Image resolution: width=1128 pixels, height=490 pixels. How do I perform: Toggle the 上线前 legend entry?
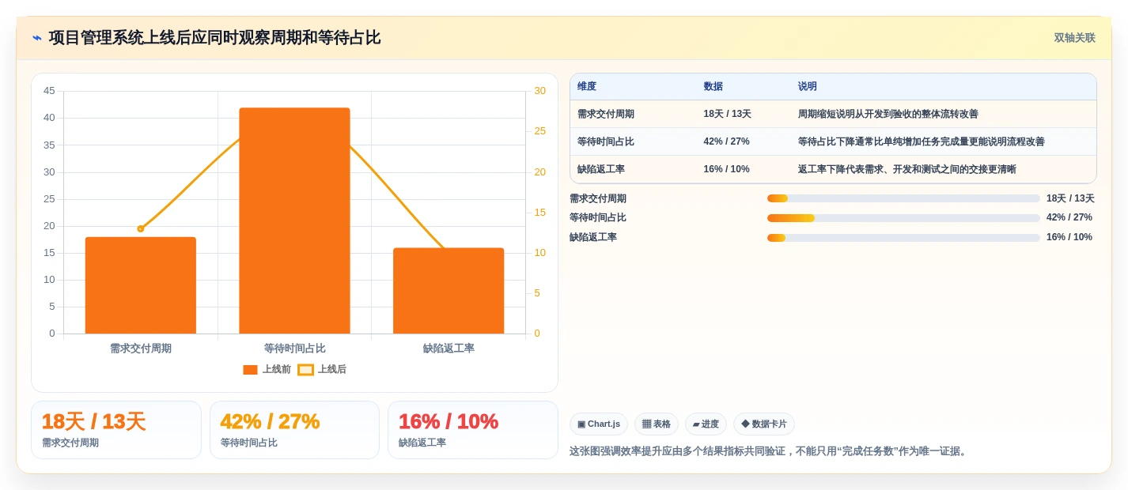pos(267,369)
